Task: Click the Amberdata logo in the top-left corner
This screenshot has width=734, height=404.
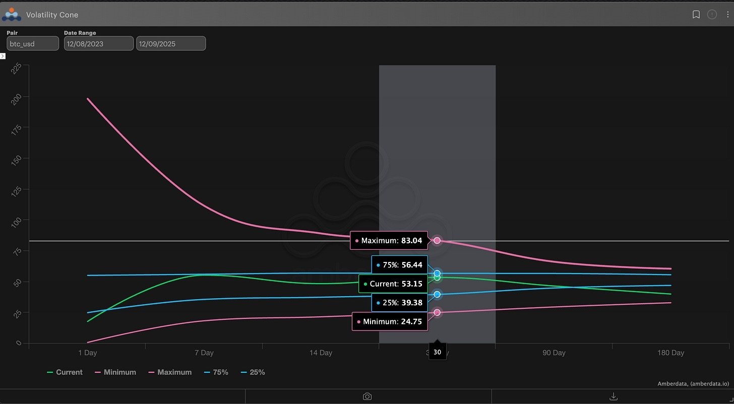Action: click(12, 14)
